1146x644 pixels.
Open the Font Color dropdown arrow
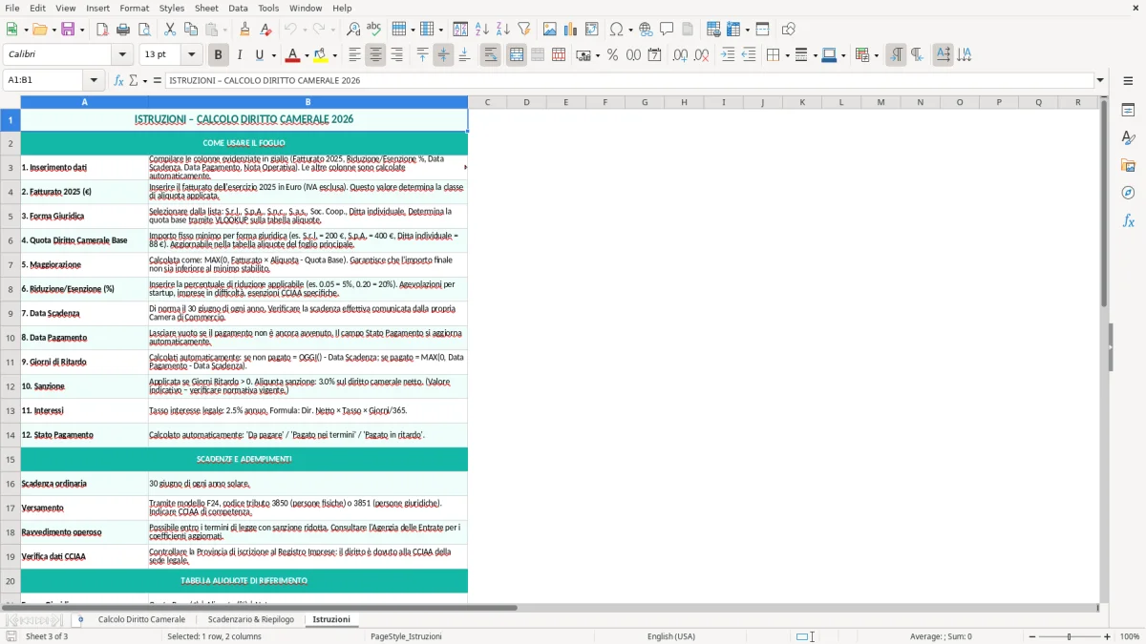(306, 55)
